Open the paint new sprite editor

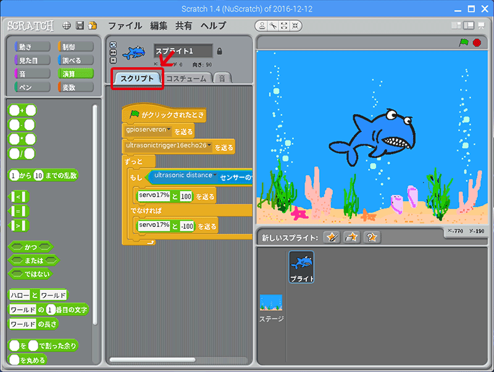tap(332, 237)
